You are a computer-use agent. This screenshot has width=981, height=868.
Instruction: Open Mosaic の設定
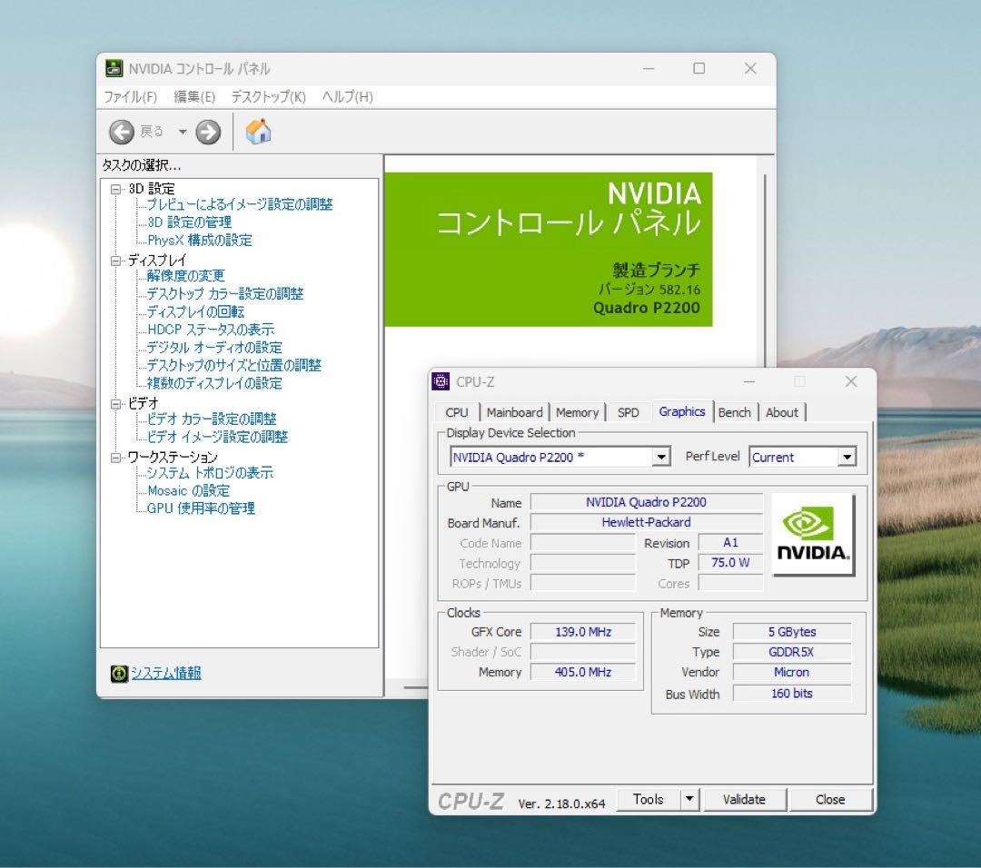pyautogui.click(x=188, y=491)
